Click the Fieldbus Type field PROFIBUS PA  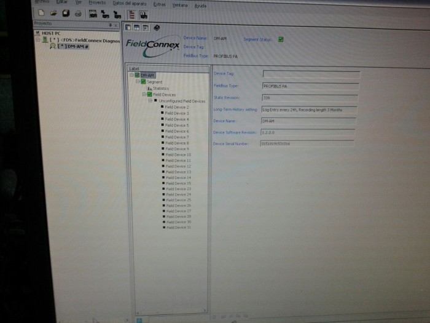pos(310,86)
